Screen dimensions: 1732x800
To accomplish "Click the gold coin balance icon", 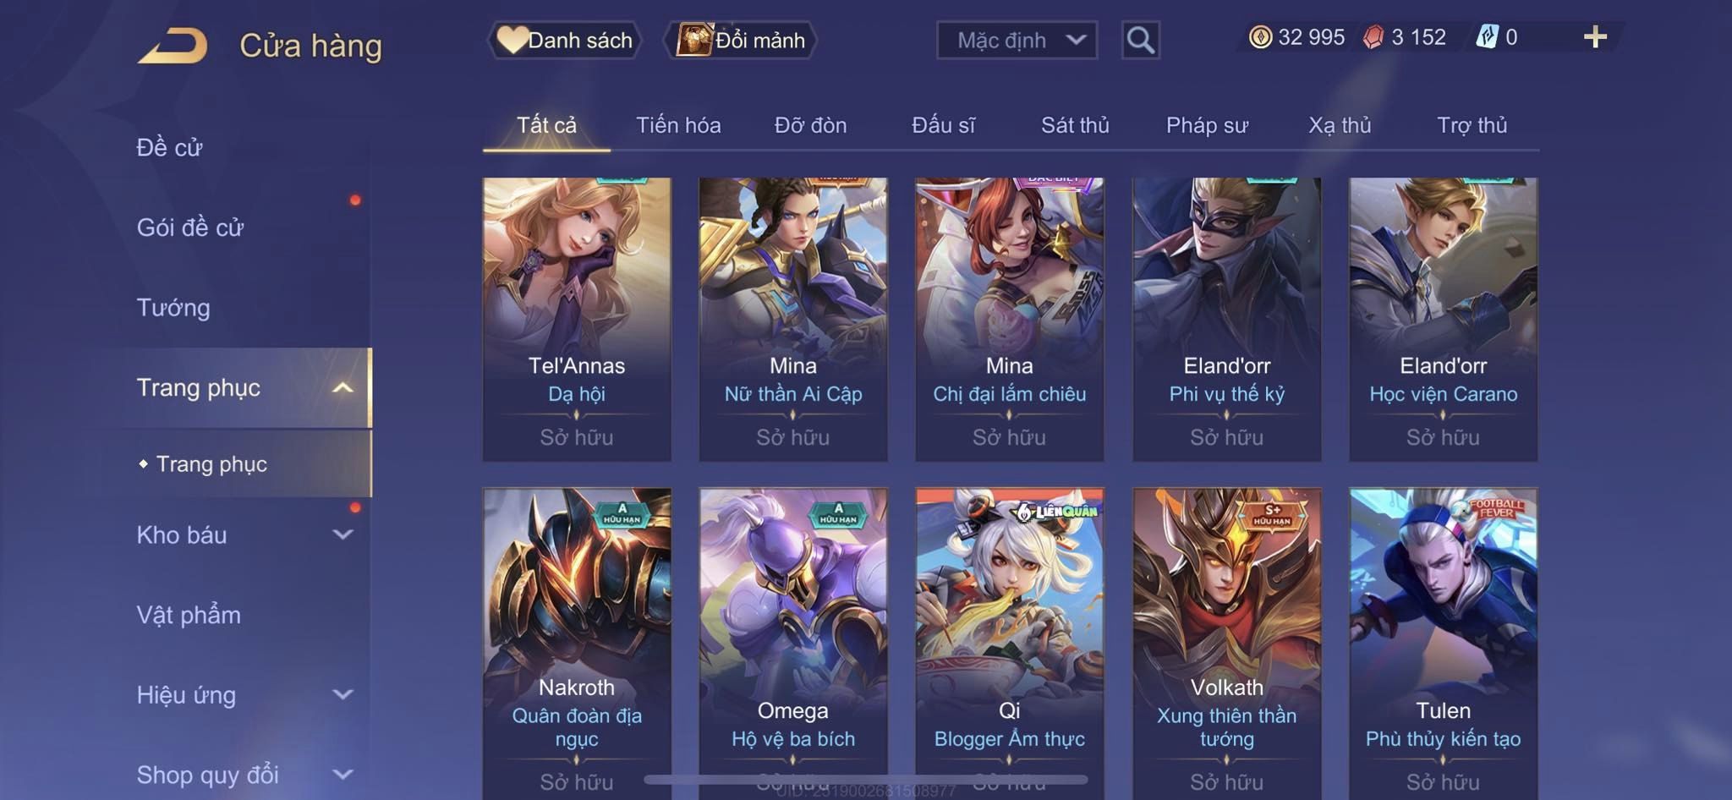I will (1260, 37).
